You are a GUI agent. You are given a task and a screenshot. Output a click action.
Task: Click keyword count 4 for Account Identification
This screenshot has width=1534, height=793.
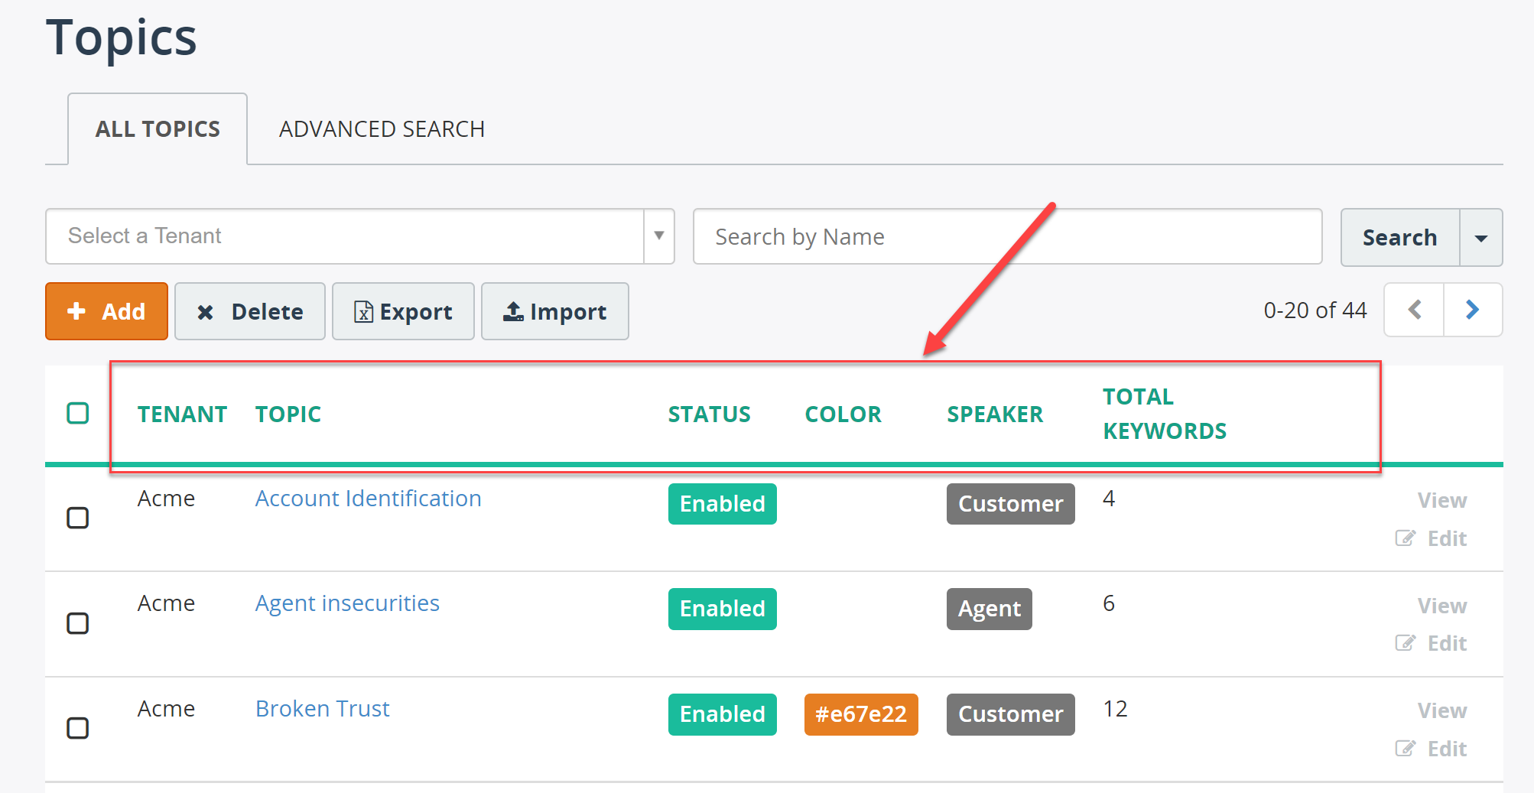pos(1109,499)
